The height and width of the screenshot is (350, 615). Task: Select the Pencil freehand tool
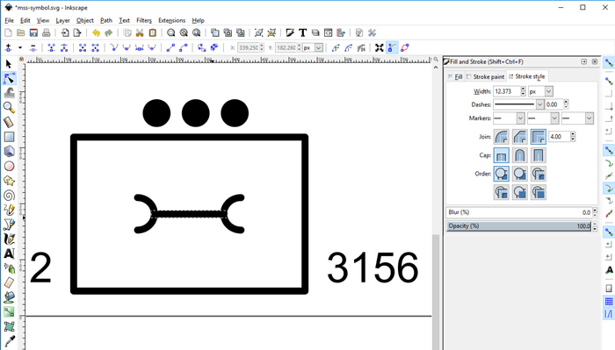click(x=9, y=210)
